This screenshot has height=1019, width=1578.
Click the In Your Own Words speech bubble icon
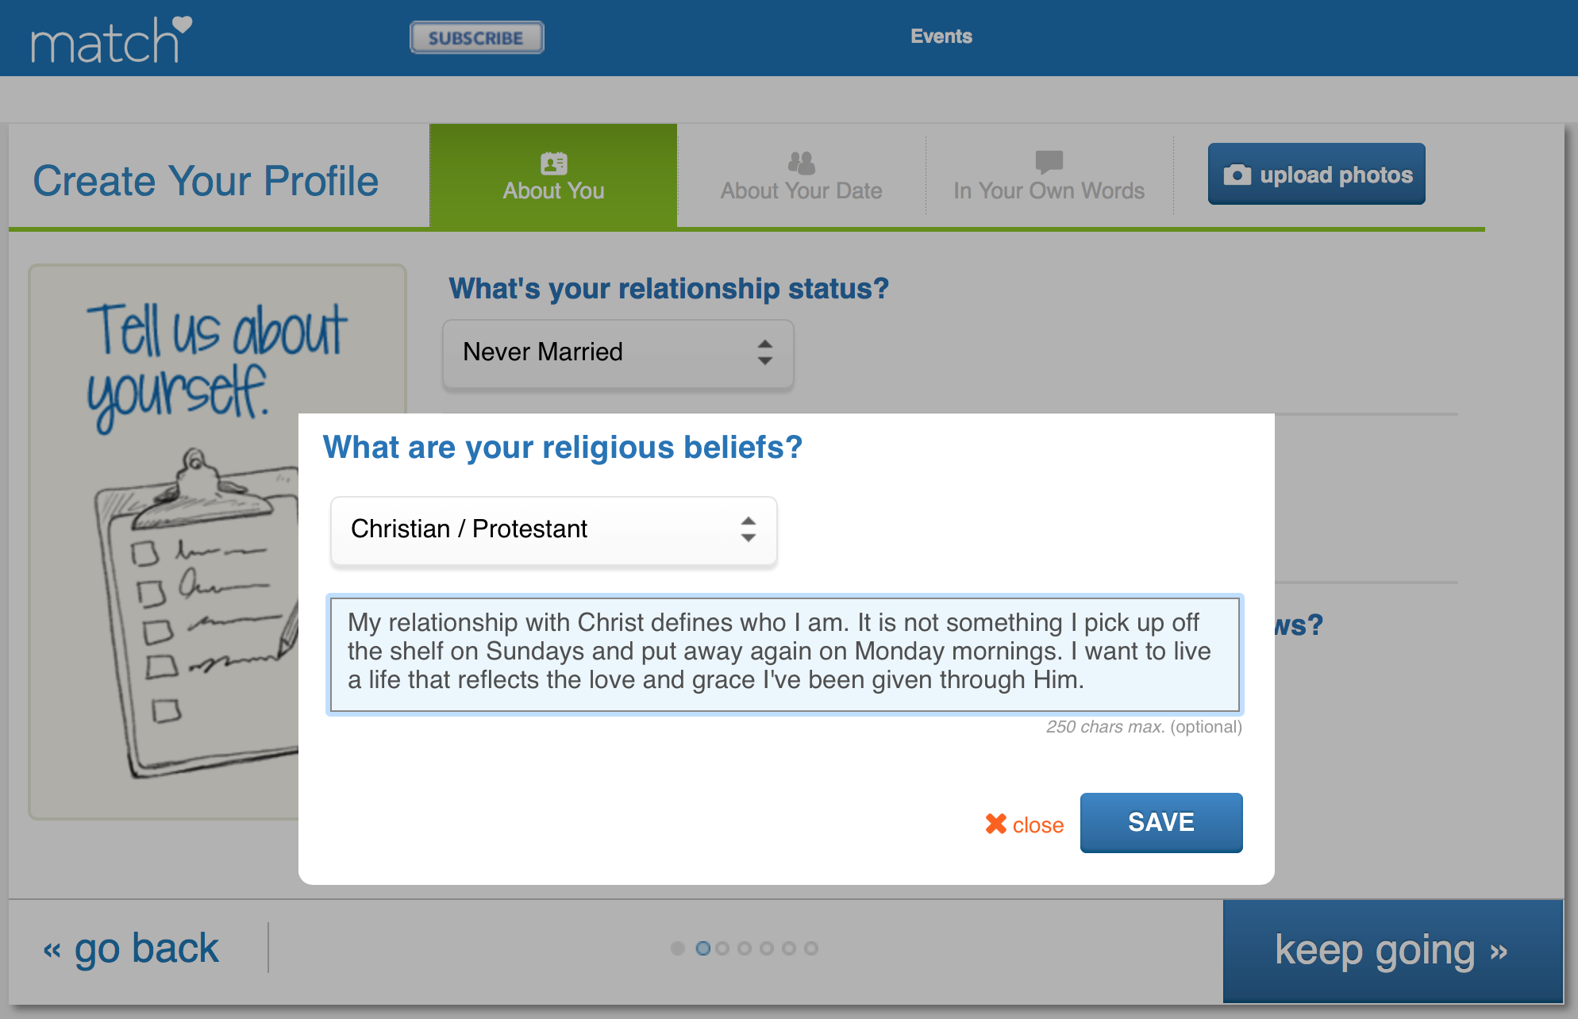pyautogui.click(x=1049, y=162)
